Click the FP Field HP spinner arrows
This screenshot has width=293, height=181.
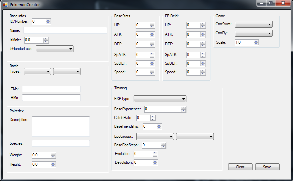[203, 25]
